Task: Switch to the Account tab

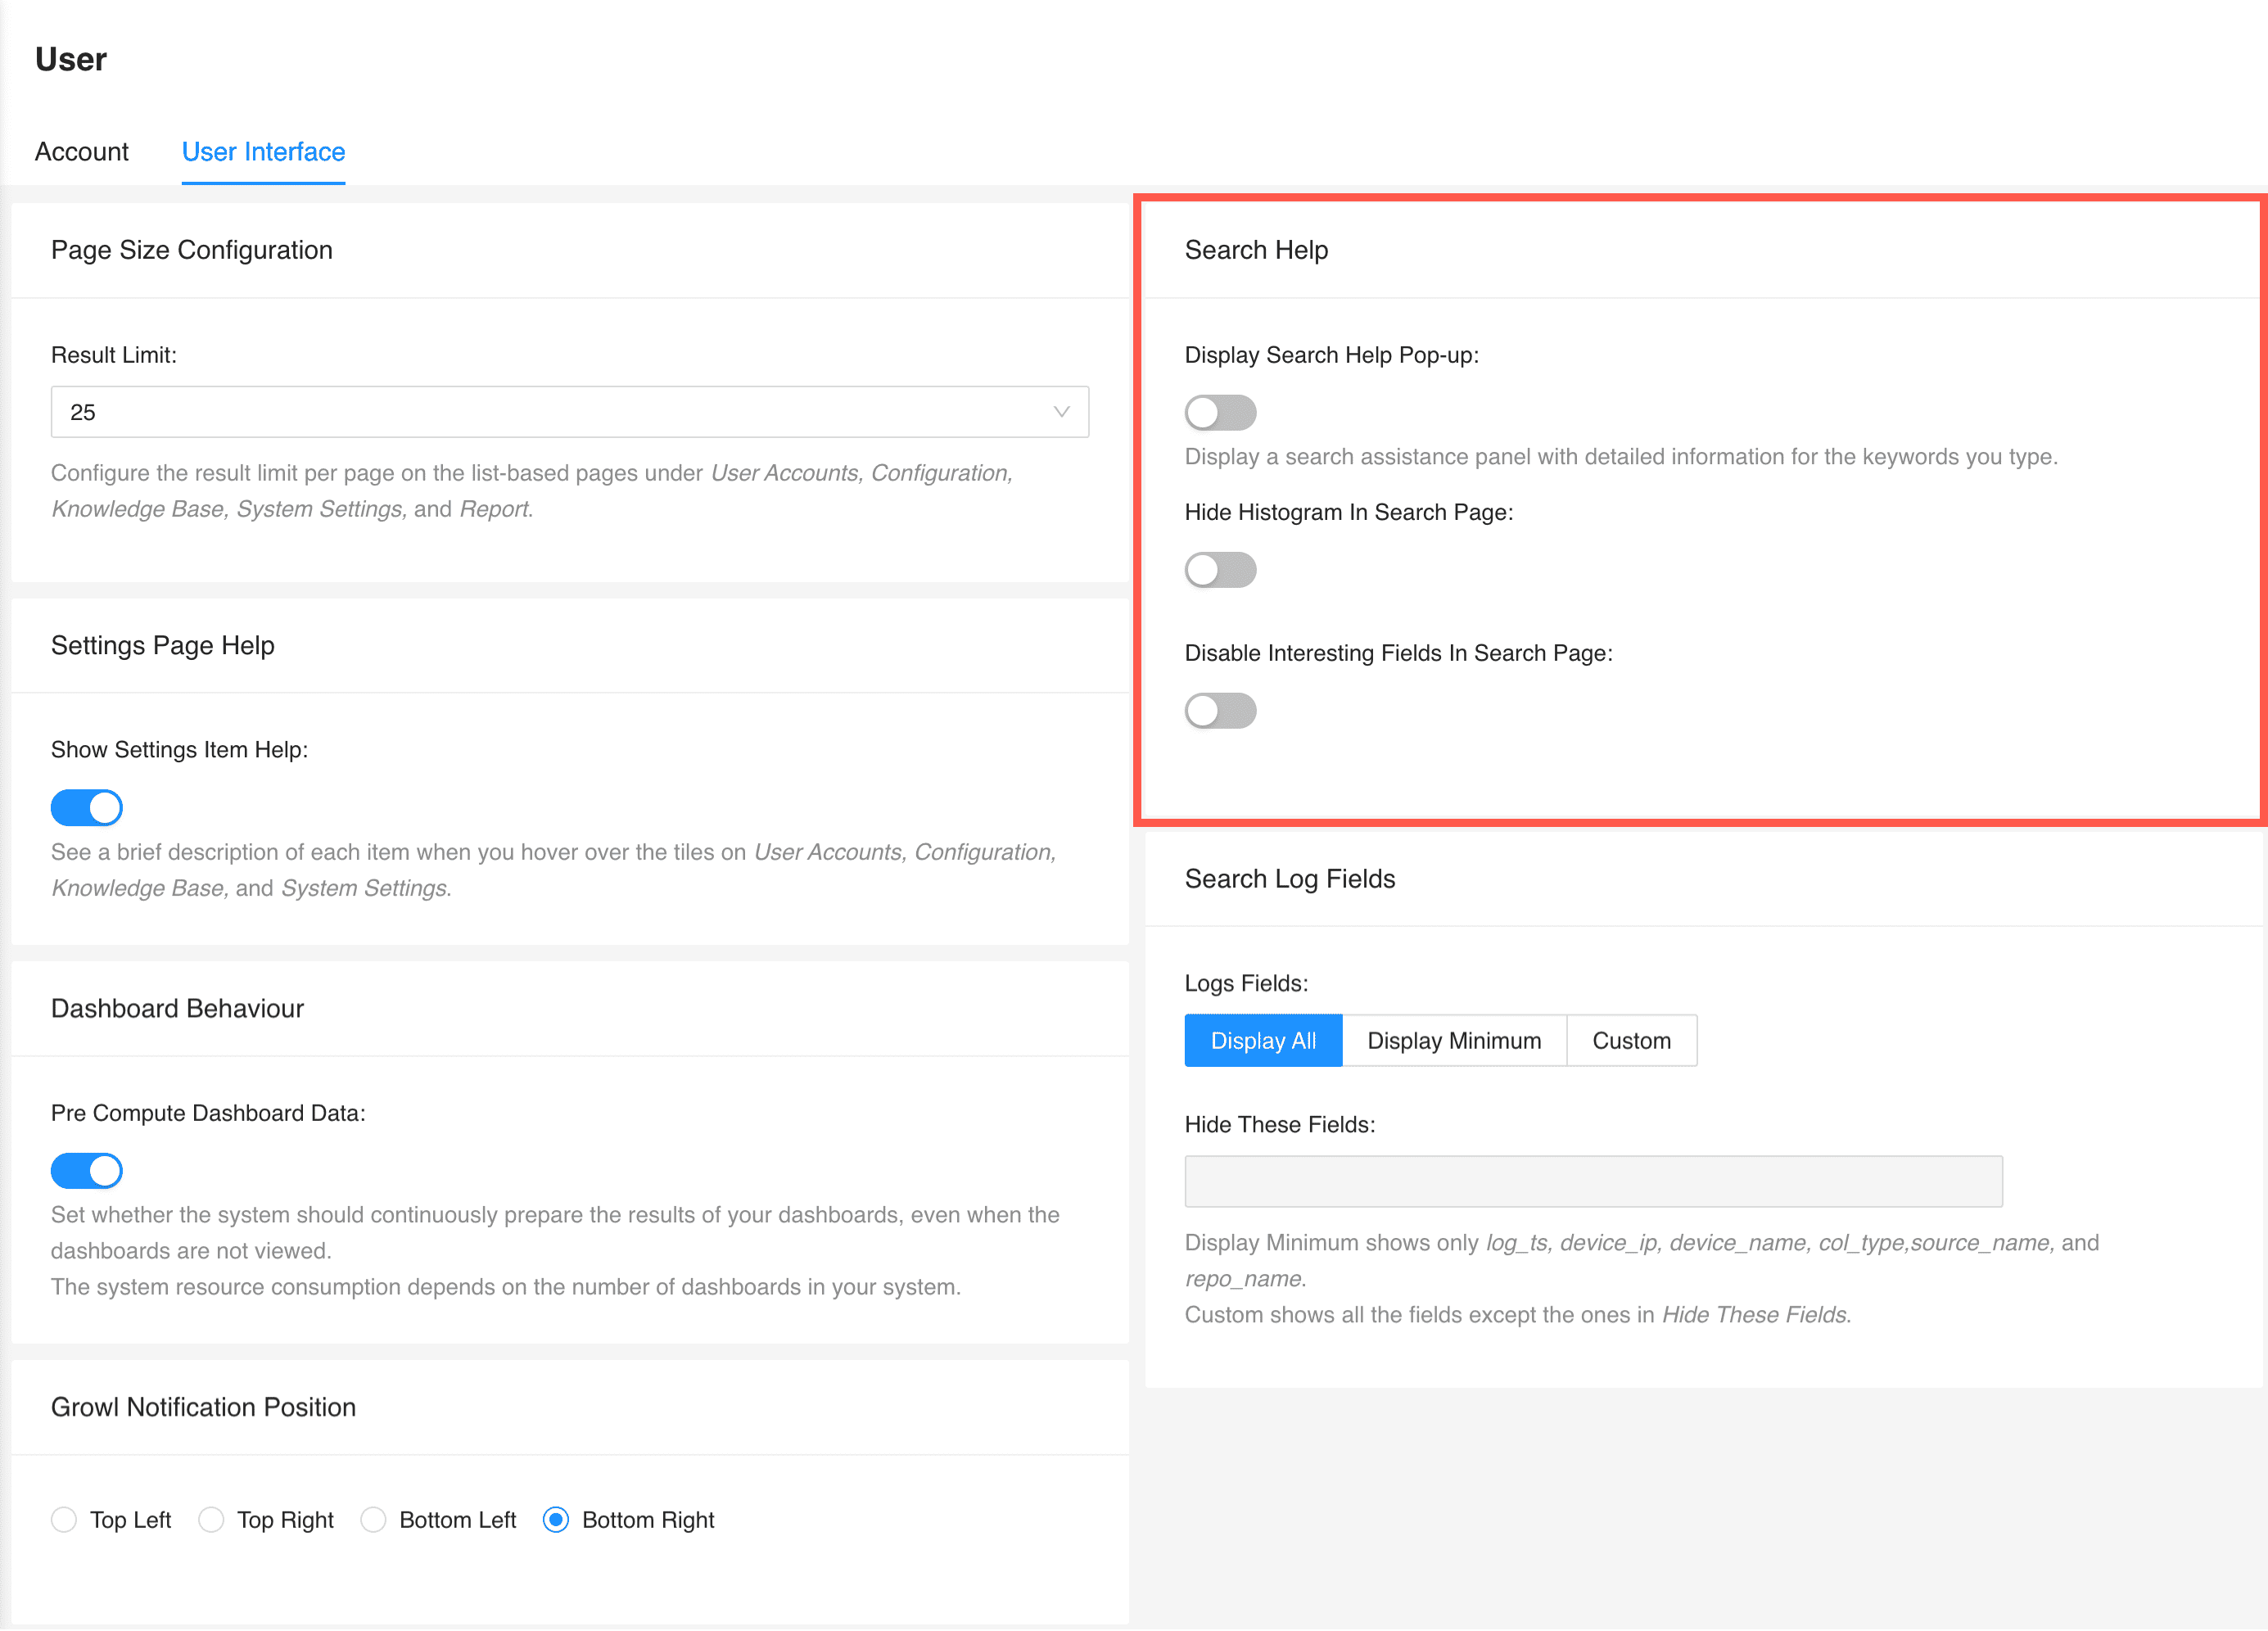Action: [x=81, y=152]
